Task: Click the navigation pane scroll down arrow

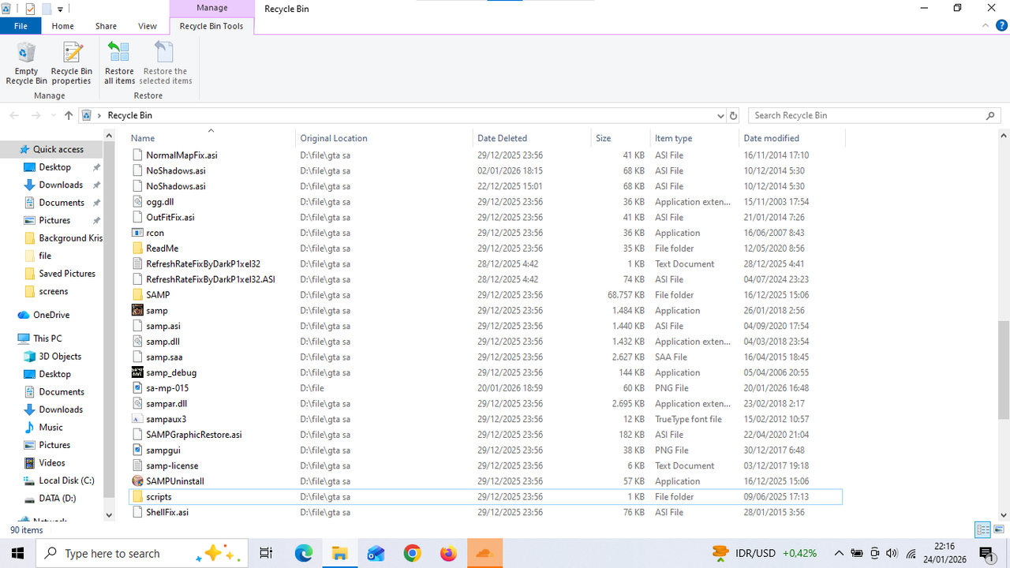Action: coord(109,515)
